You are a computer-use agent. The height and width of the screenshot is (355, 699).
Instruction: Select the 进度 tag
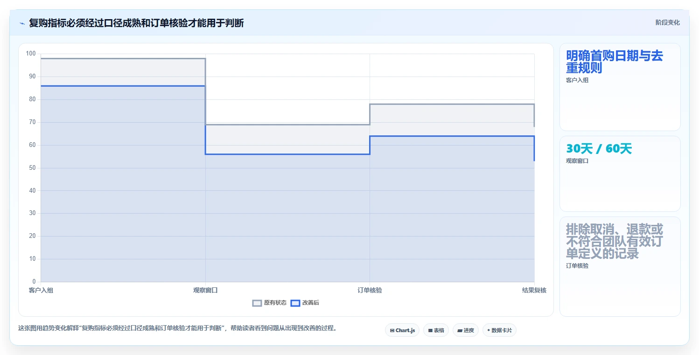click(x=466, y=330)
